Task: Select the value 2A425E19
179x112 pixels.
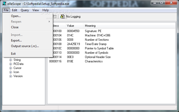Action: [73, 44]
